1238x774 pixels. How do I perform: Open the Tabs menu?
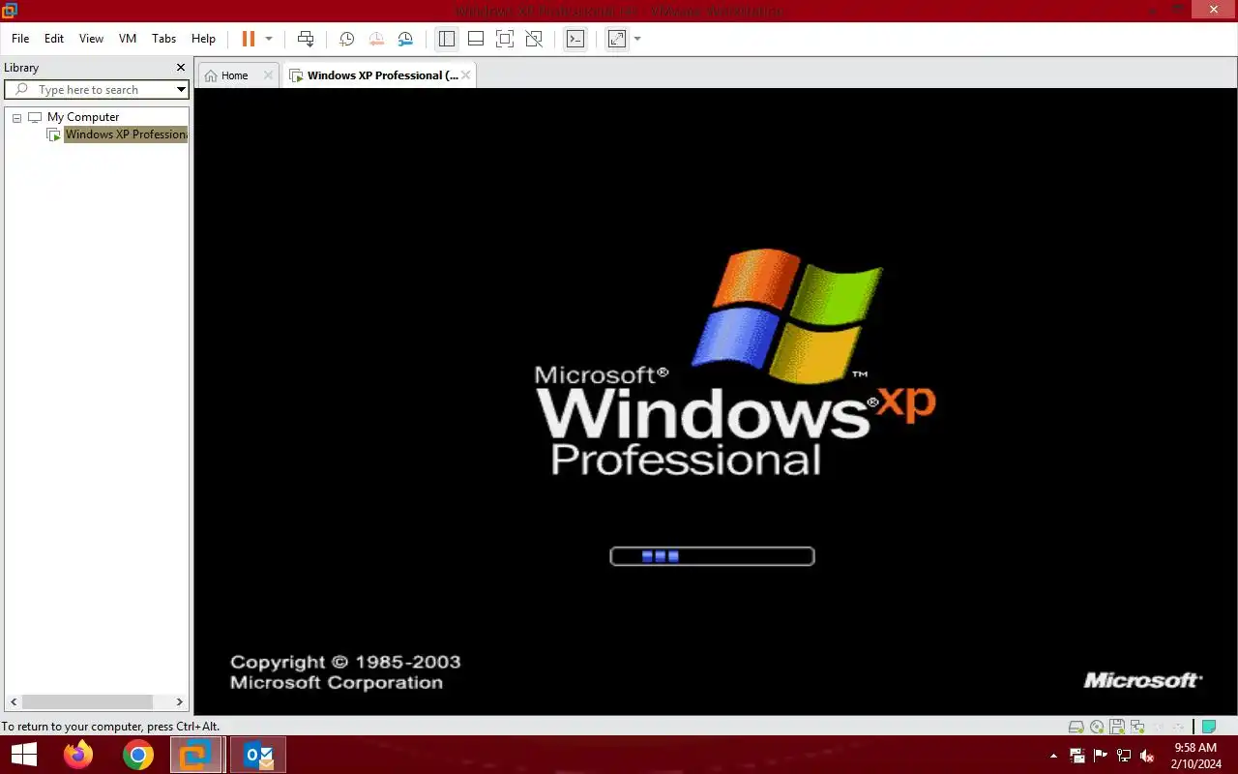click(164, 39)
